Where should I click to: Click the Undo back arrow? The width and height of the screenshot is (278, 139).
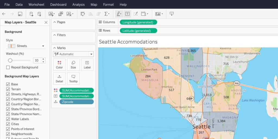tap(4, 14)
